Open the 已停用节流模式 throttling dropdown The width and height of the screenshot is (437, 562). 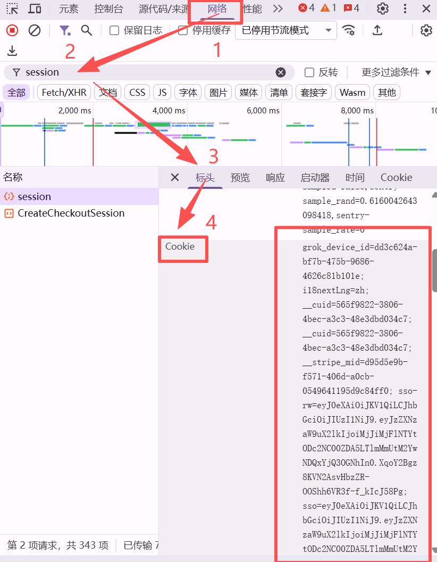285,30
